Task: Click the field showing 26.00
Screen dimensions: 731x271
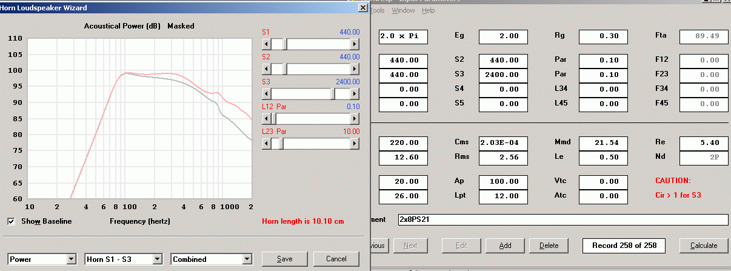Action: [403, 196]
